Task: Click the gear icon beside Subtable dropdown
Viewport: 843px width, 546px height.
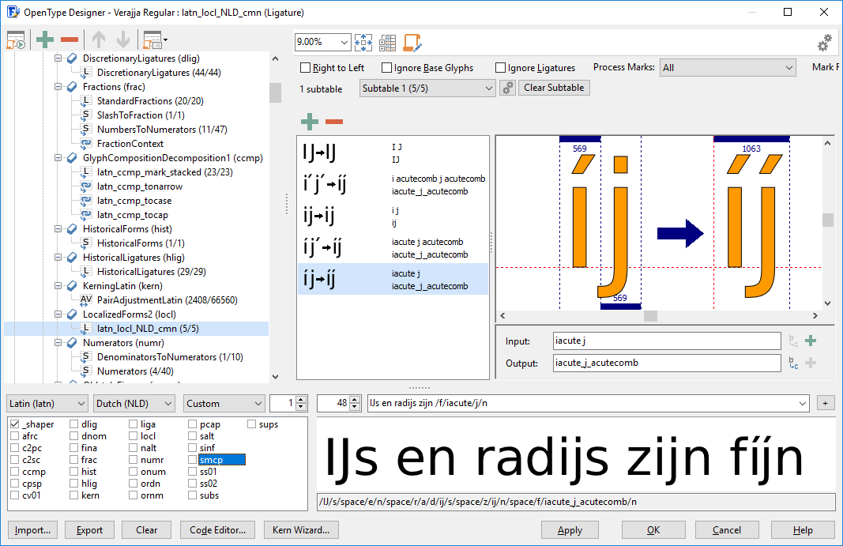Action: [507, 88]
